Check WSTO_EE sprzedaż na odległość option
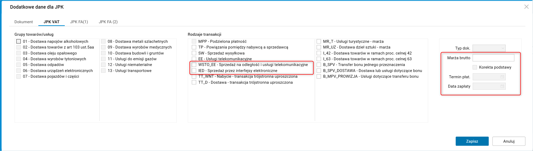The height and width of the screenshot is (151, 533). tap(194, 65)
